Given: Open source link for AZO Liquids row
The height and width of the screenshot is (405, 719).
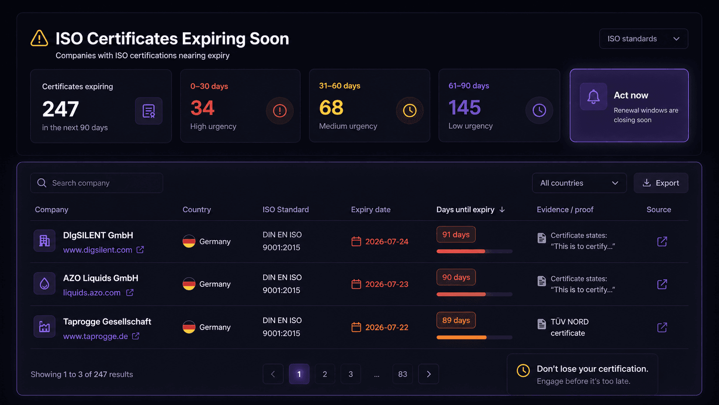Looking at the screenshot, I should pos(662,284).
